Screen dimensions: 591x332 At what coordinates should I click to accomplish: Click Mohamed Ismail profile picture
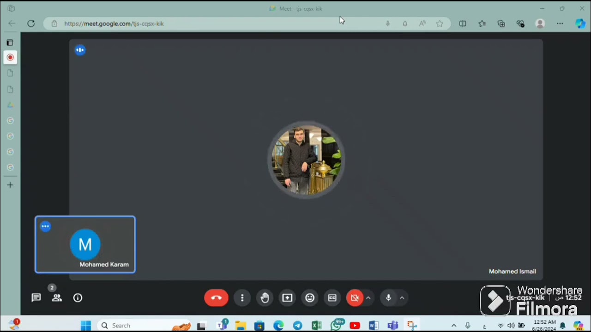306,160
